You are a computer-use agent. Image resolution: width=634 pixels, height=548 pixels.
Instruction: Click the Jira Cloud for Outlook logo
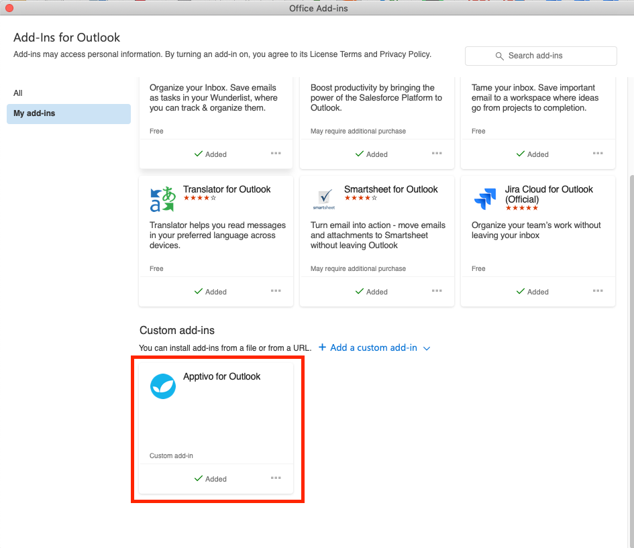click(485, 199)
